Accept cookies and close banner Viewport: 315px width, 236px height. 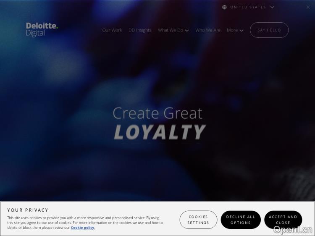283,220
